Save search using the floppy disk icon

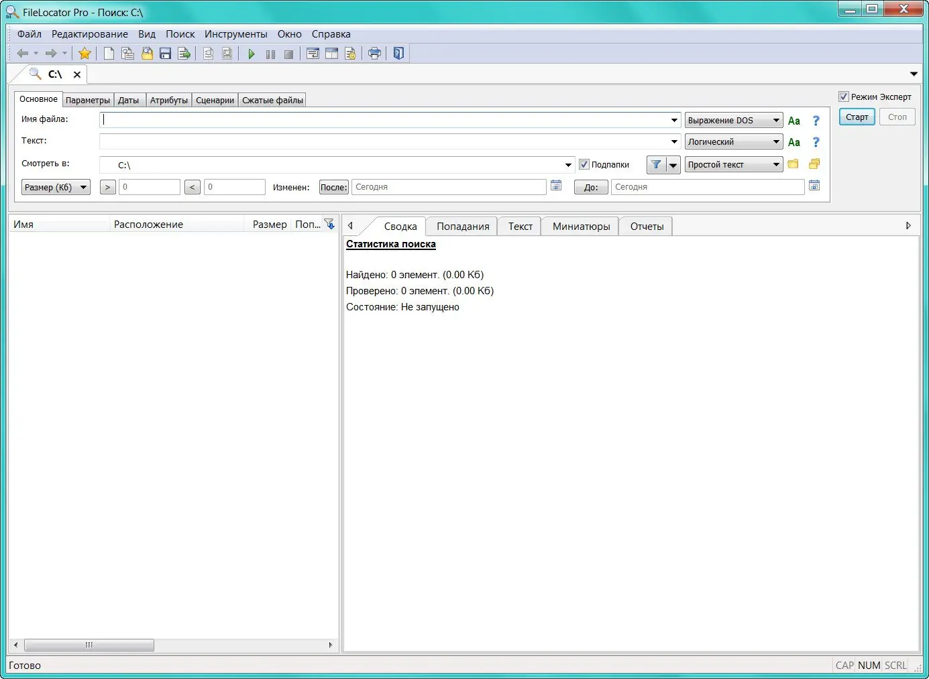coord(165,54)
